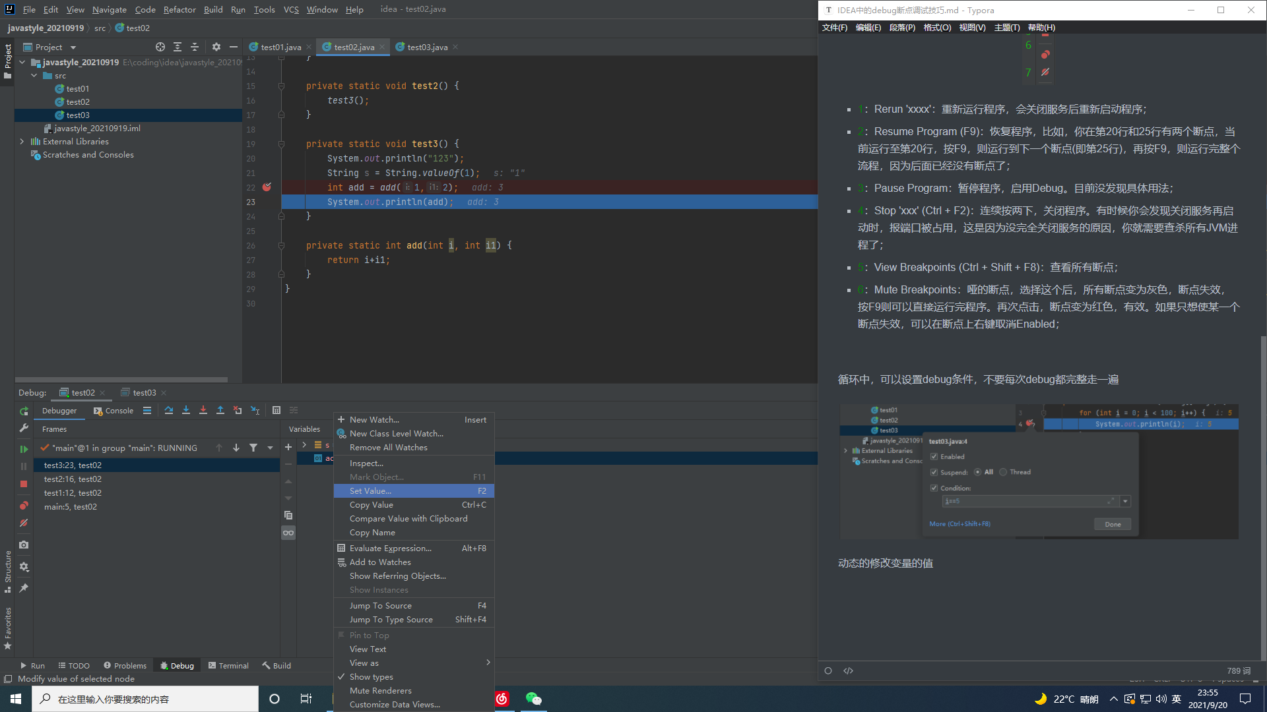Expand variable s in Variables pane
The height and width of the screenshot is (712, 1267).
pos(304,445)
